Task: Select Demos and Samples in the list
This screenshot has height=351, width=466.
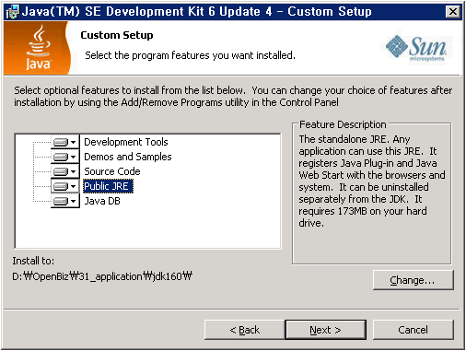Action: tap(128, 157)
